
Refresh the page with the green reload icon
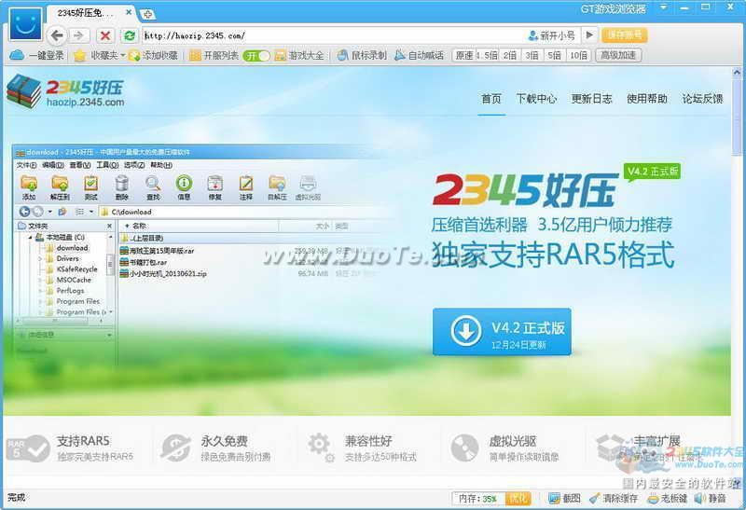pos(130,35)
